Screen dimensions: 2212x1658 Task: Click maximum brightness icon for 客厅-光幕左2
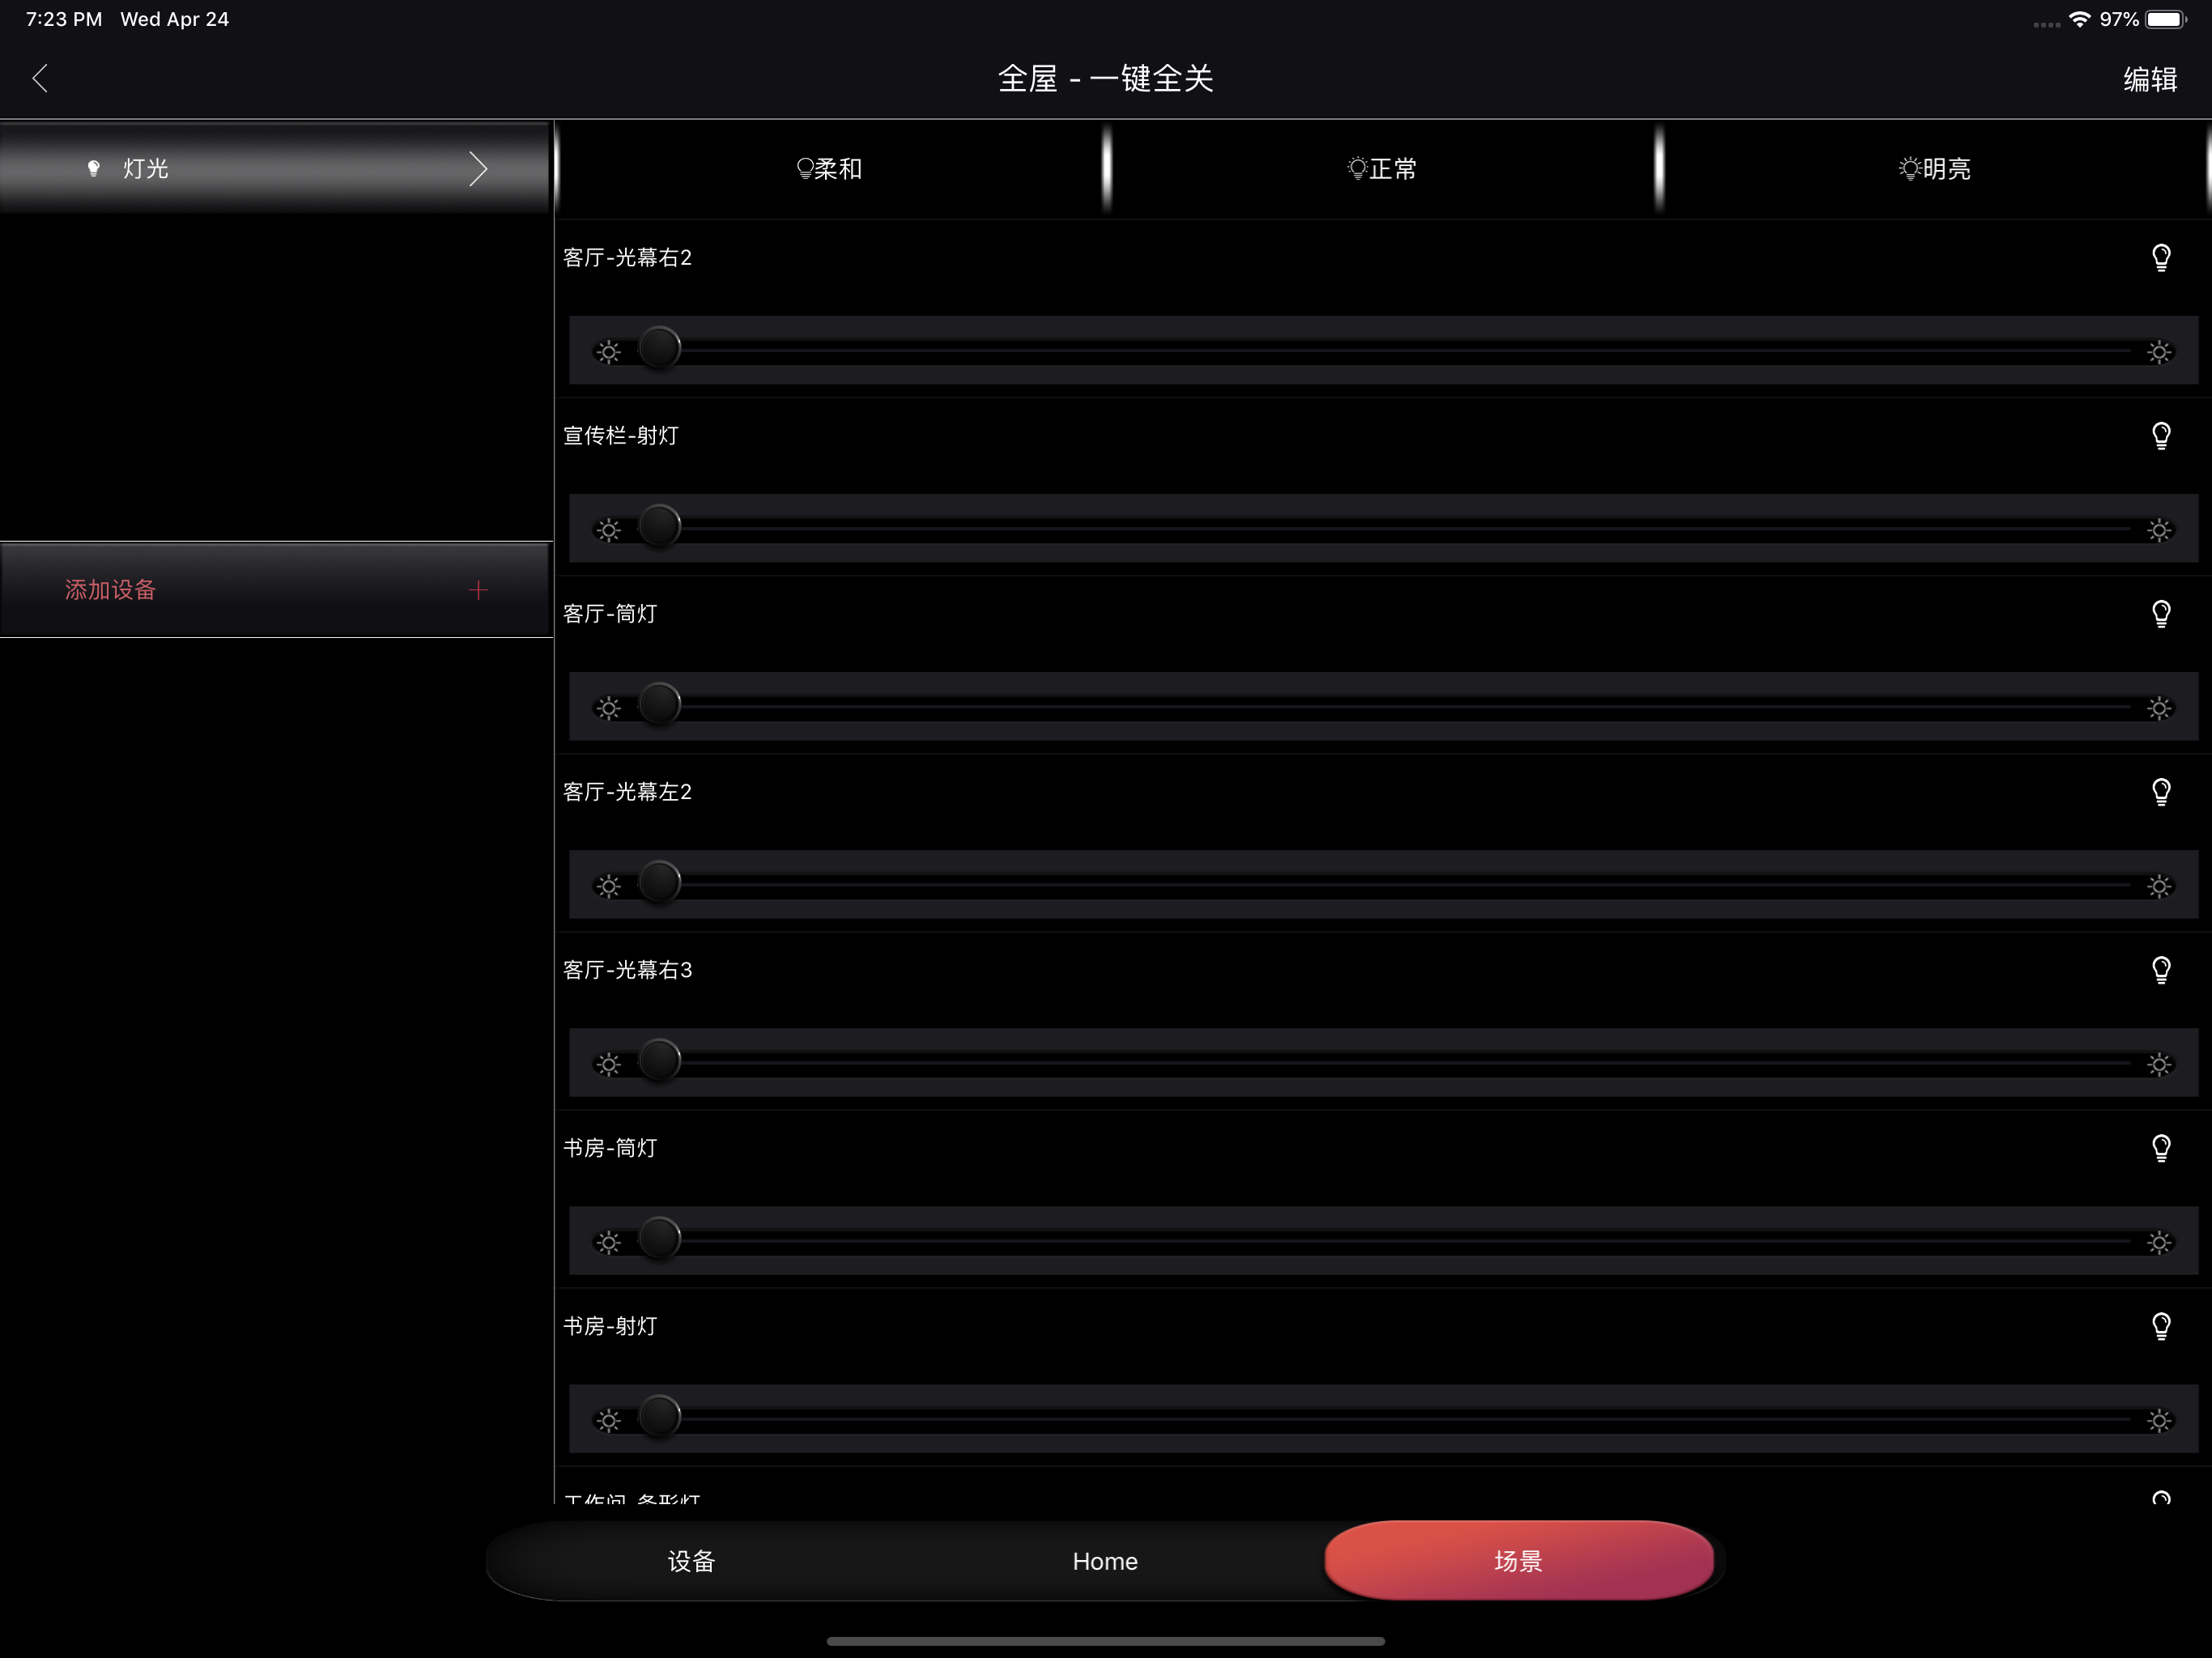click(2159, 886)
